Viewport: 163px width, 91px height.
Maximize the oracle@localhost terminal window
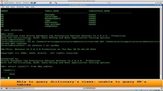click(158, 5)
